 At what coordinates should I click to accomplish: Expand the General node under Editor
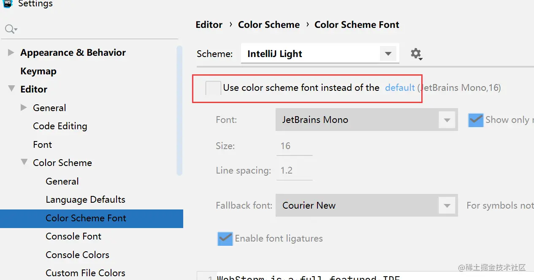24,108
